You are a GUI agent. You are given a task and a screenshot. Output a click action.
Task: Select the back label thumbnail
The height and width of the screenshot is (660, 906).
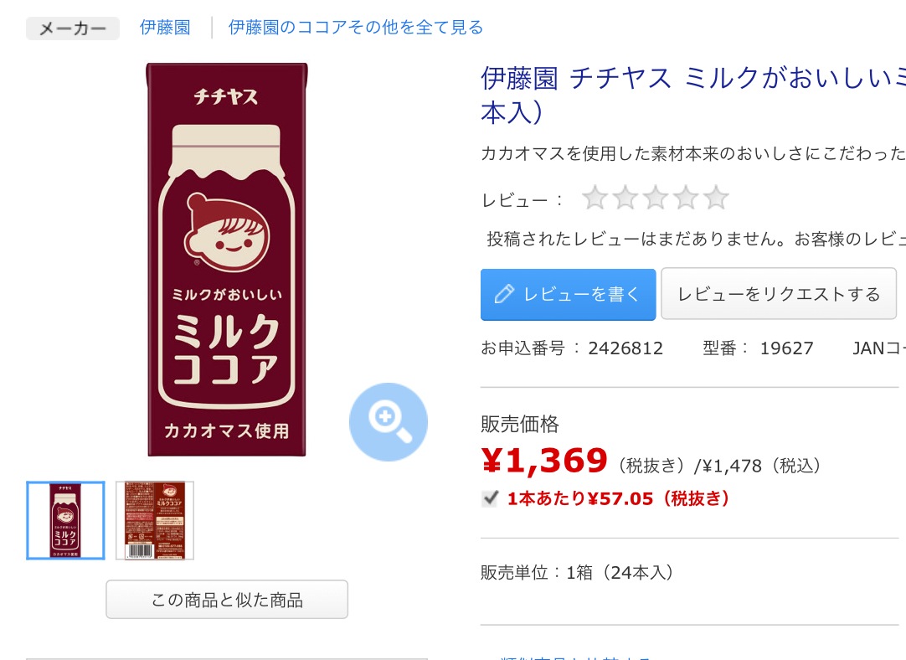coord(155,520)
